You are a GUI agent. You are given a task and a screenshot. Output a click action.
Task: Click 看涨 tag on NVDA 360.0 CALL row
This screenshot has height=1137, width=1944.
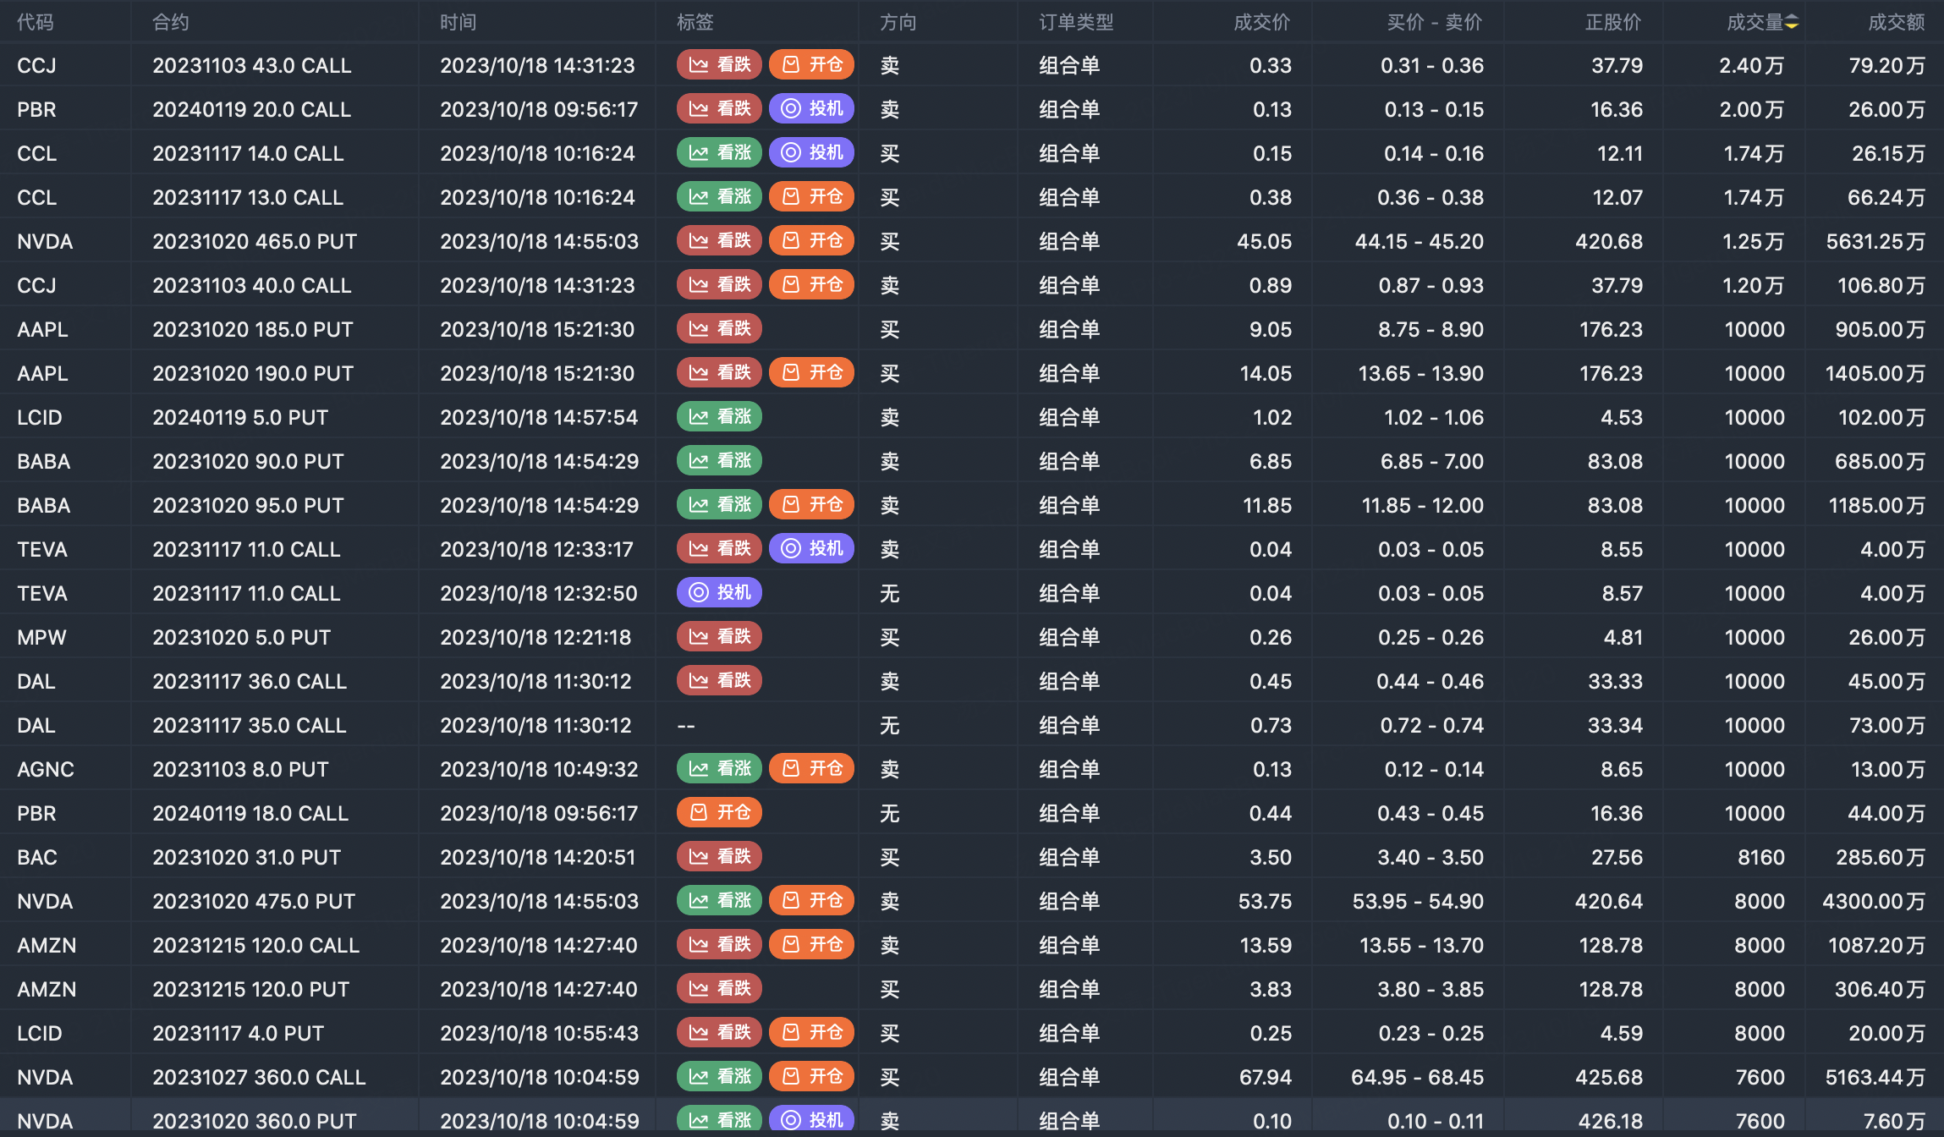(x=719, y=1077)
